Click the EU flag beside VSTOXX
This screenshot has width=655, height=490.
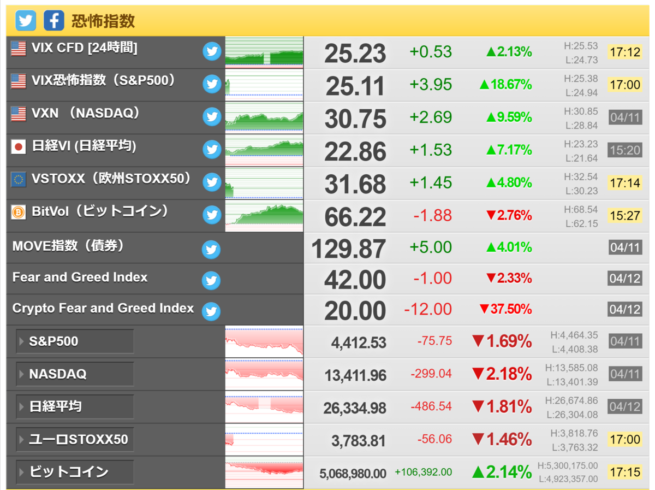click(18, 179)
